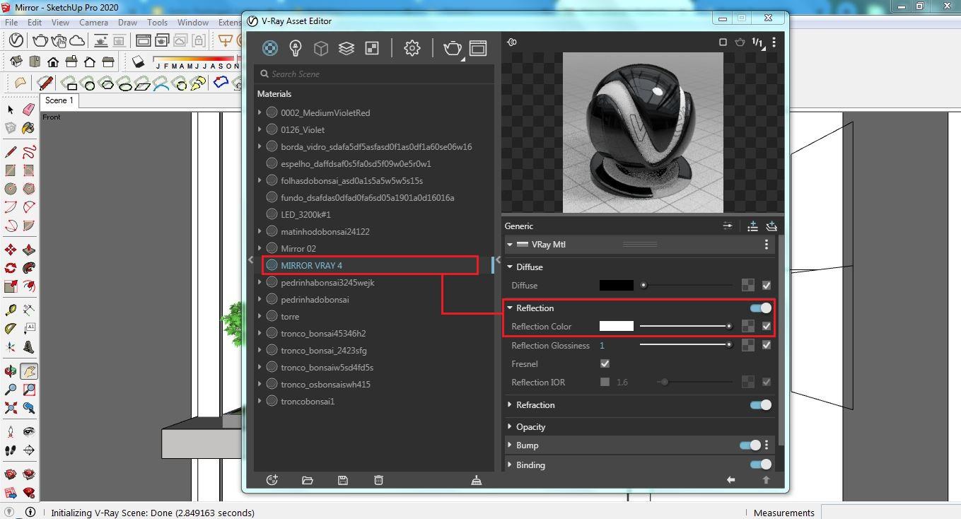Open the Draw menu
Screen dimensions: 961x519
[127, 22]
